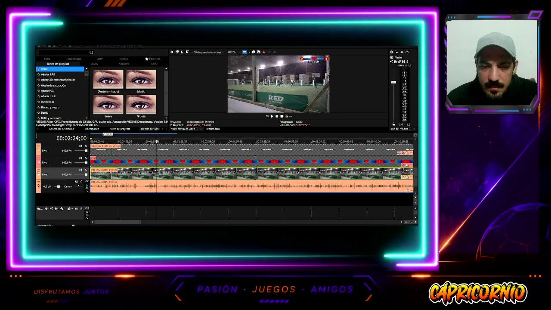Screen dimensions: 551x310
Task: Toggle loop playback under the preview
Action: (x=267, y=116)
